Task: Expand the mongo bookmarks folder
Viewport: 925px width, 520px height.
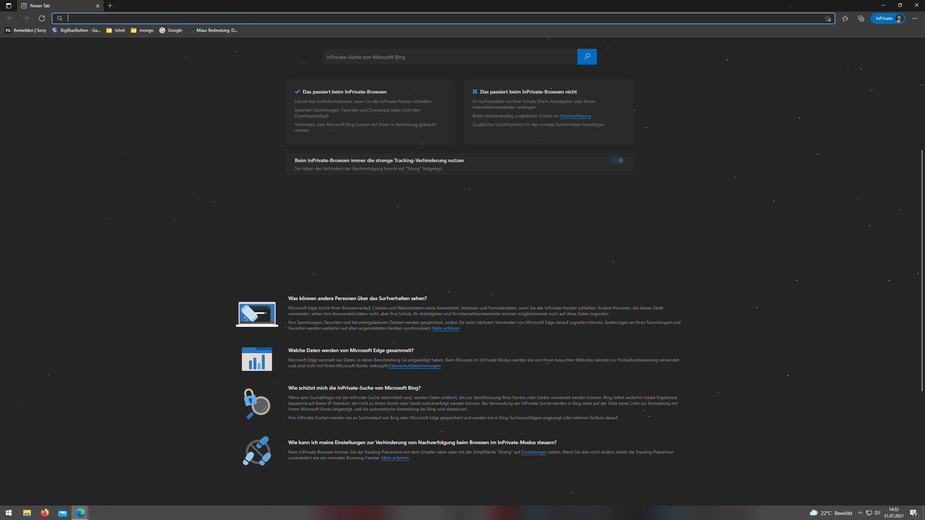Action: (142, 30)
